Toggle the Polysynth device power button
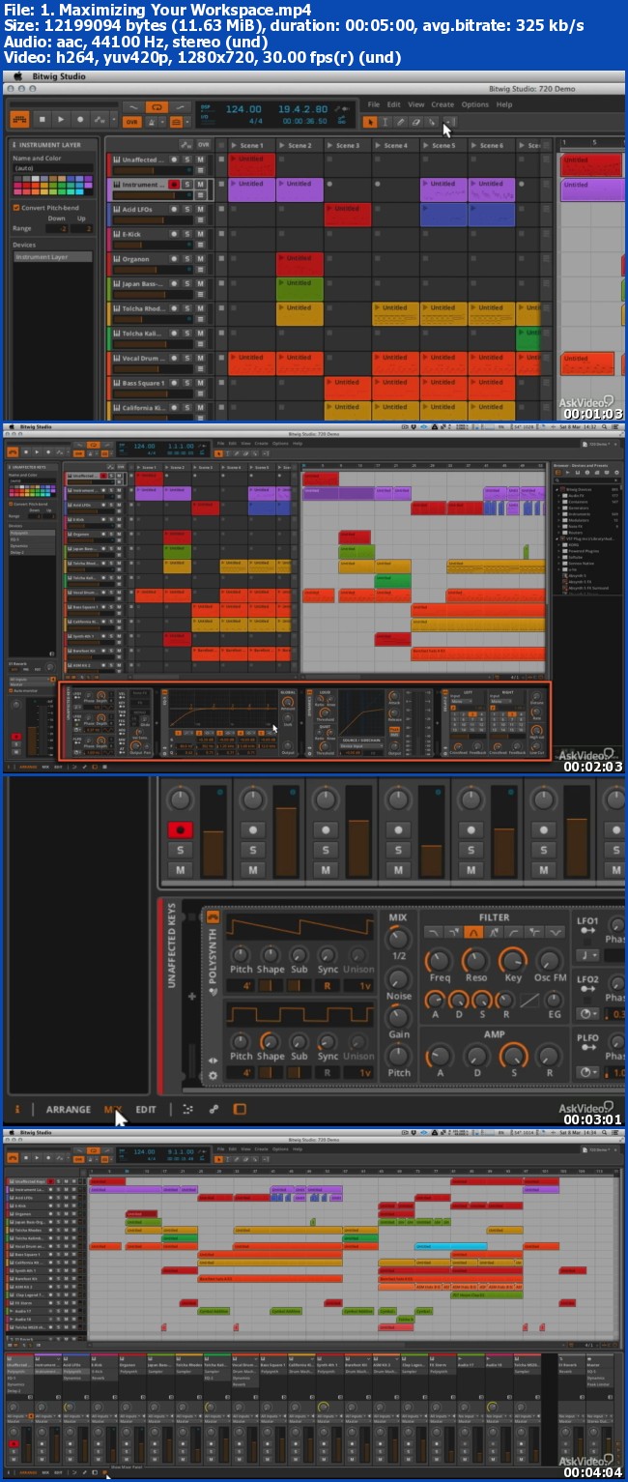 213,916
